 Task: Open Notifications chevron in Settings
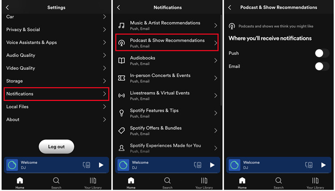(x=105, y=94)
